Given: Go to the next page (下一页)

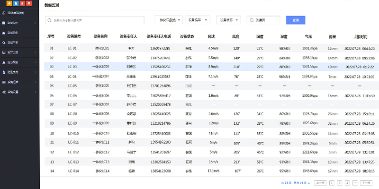Looking at the screenshot, I should pyautogui.click(x=366, y=182).
